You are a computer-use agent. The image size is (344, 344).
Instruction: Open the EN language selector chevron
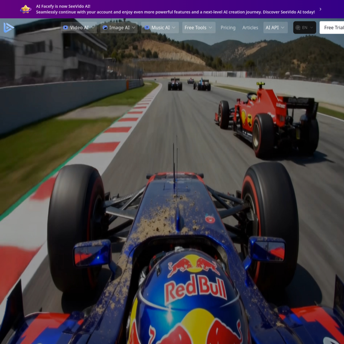point(312,28)
